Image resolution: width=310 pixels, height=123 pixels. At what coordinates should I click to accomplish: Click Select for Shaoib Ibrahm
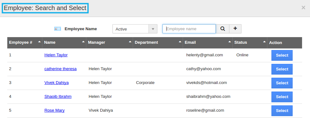pos(282,97)
